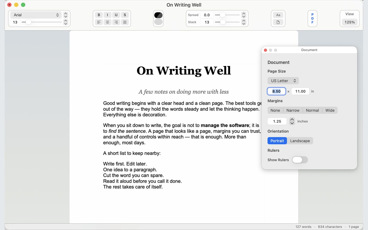368x230 pixels.
Task: Increase Spread value with the up arrow
Action: point(244,13)
